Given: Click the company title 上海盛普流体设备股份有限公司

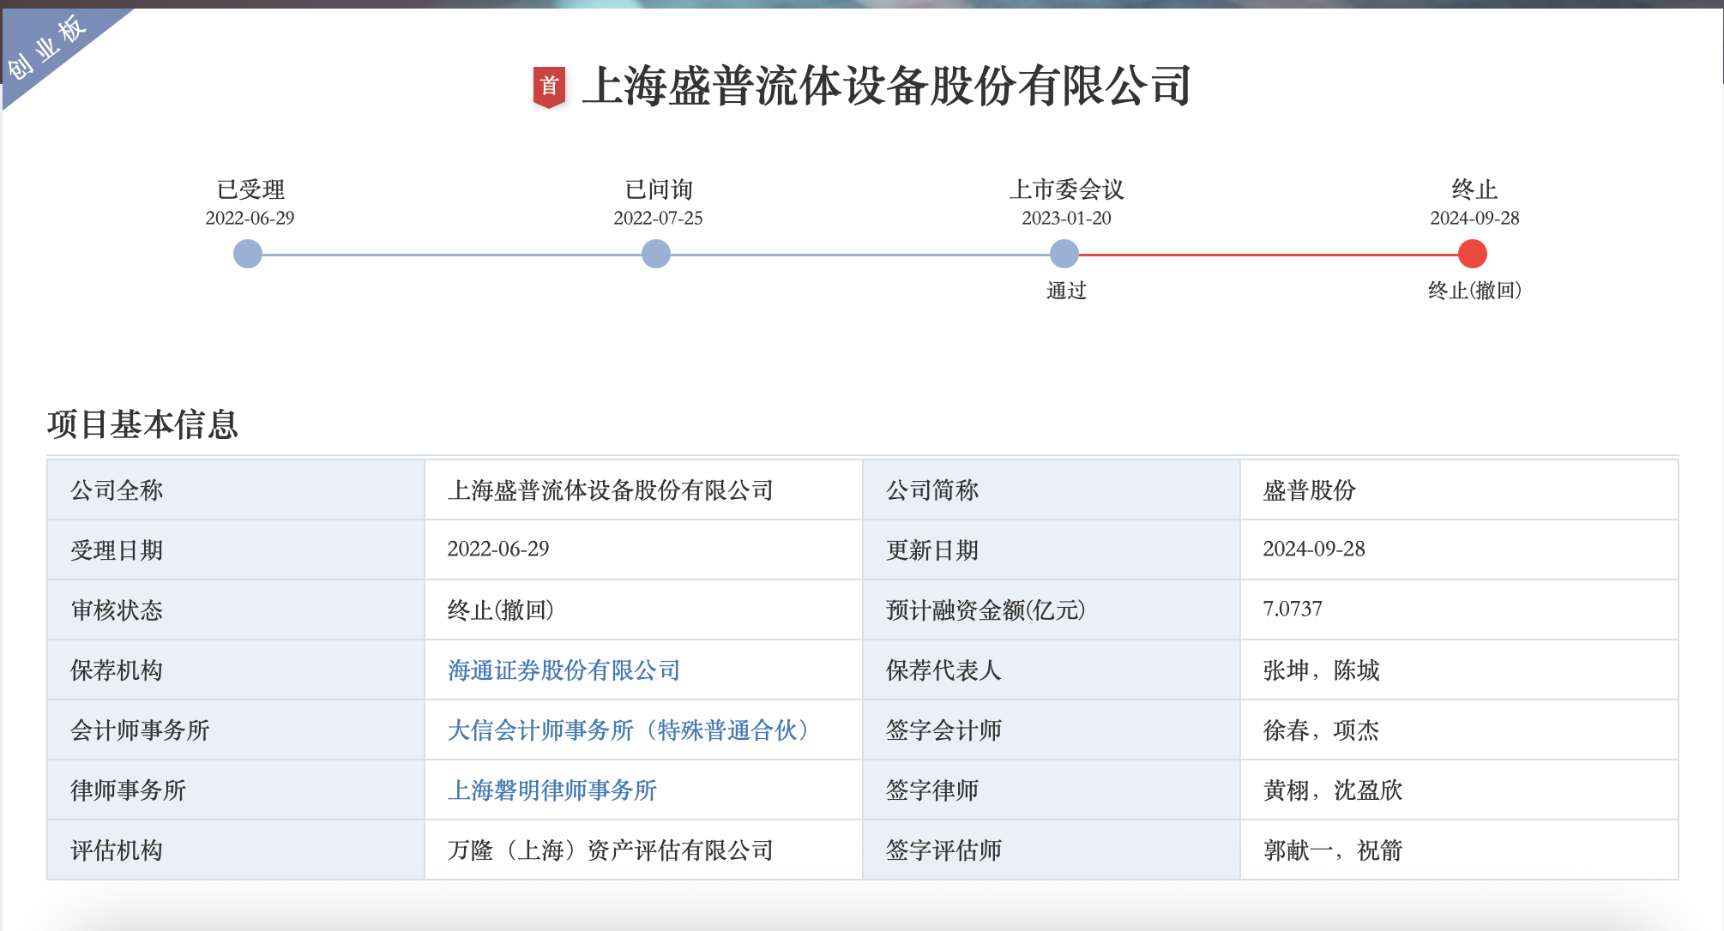Looking at the screenshot, I should click(x=888, y=84).
